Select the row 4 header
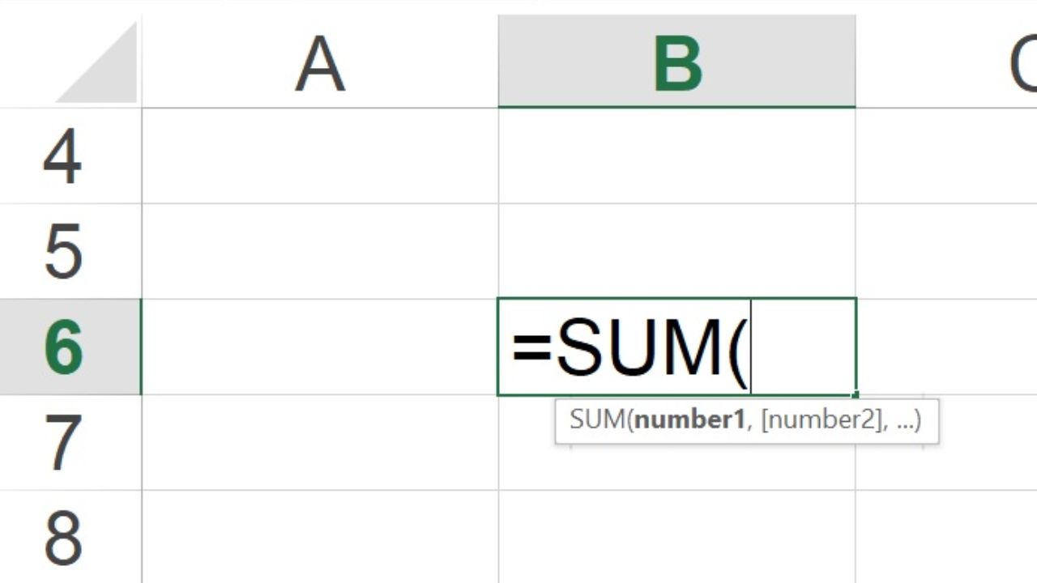Screen dimensions: 1037x583 tap(63, 155)
